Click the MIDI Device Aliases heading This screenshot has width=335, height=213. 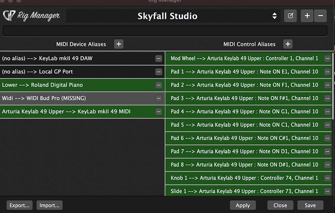(81, 44)
